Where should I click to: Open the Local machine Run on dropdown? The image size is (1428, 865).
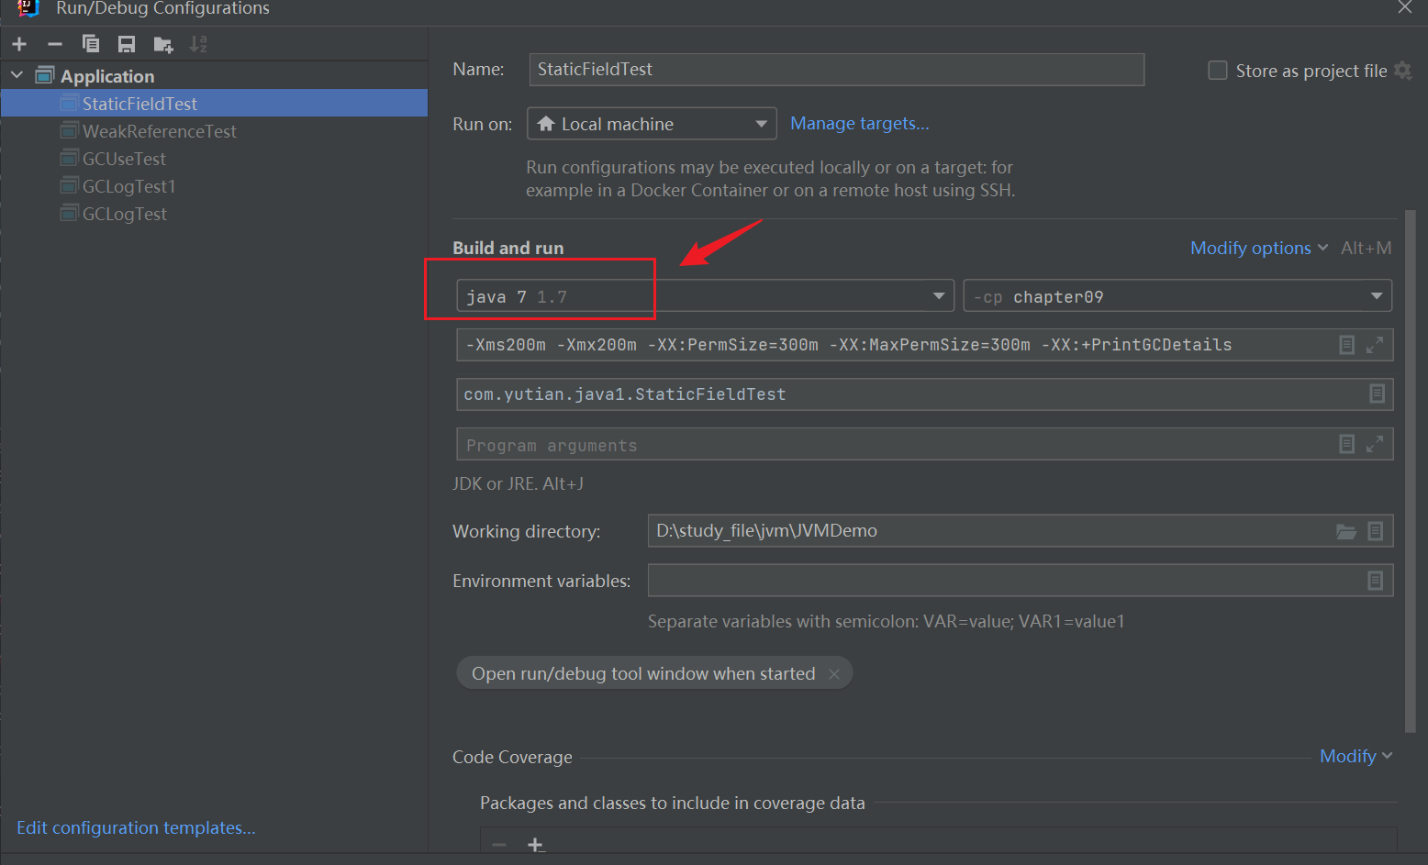(x=760, y=124)
